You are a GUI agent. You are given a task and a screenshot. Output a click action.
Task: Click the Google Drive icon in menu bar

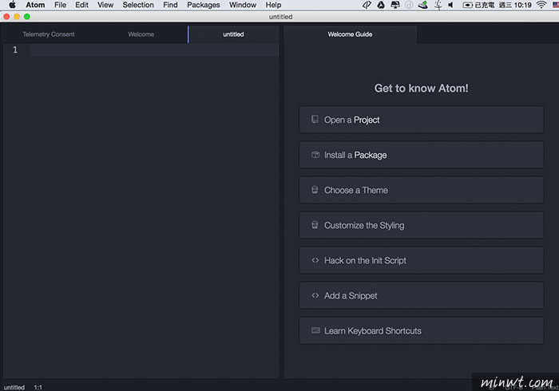point(381,5)
